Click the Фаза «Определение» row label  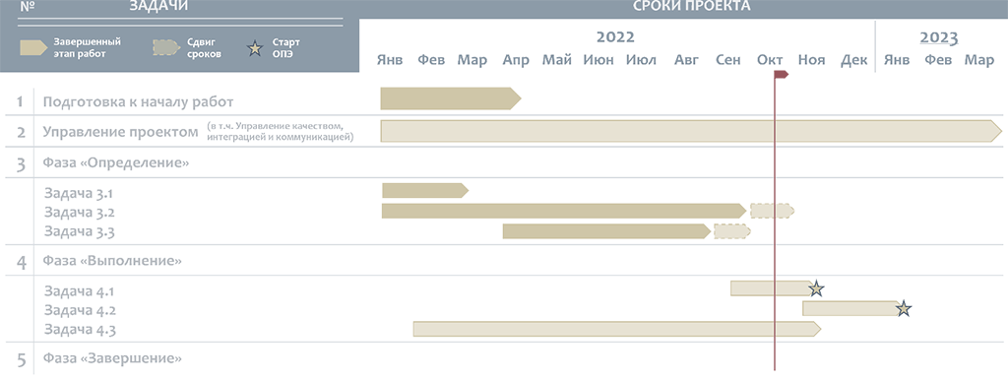pyautogui.click(x=116, y=162)
